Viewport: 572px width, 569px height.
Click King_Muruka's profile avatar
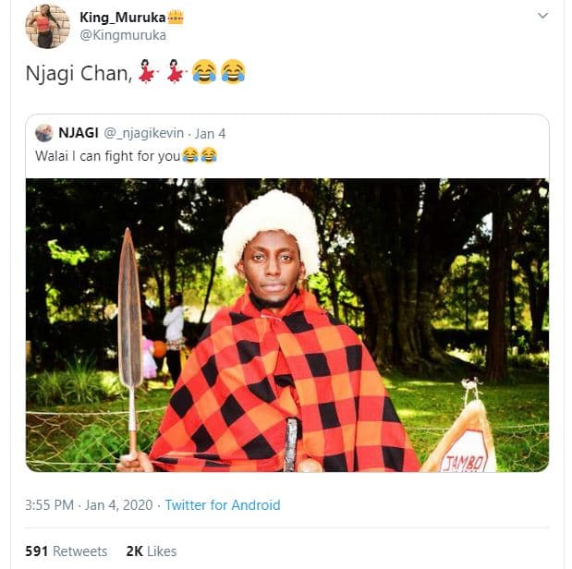[47, 26]
